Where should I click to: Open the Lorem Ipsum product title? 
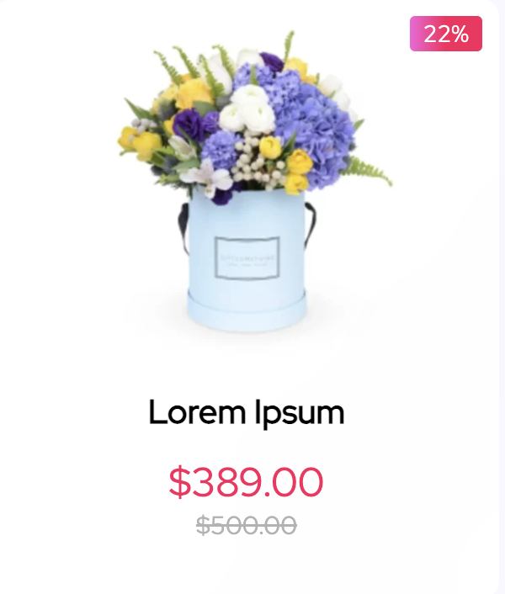(x=247, y=412)
